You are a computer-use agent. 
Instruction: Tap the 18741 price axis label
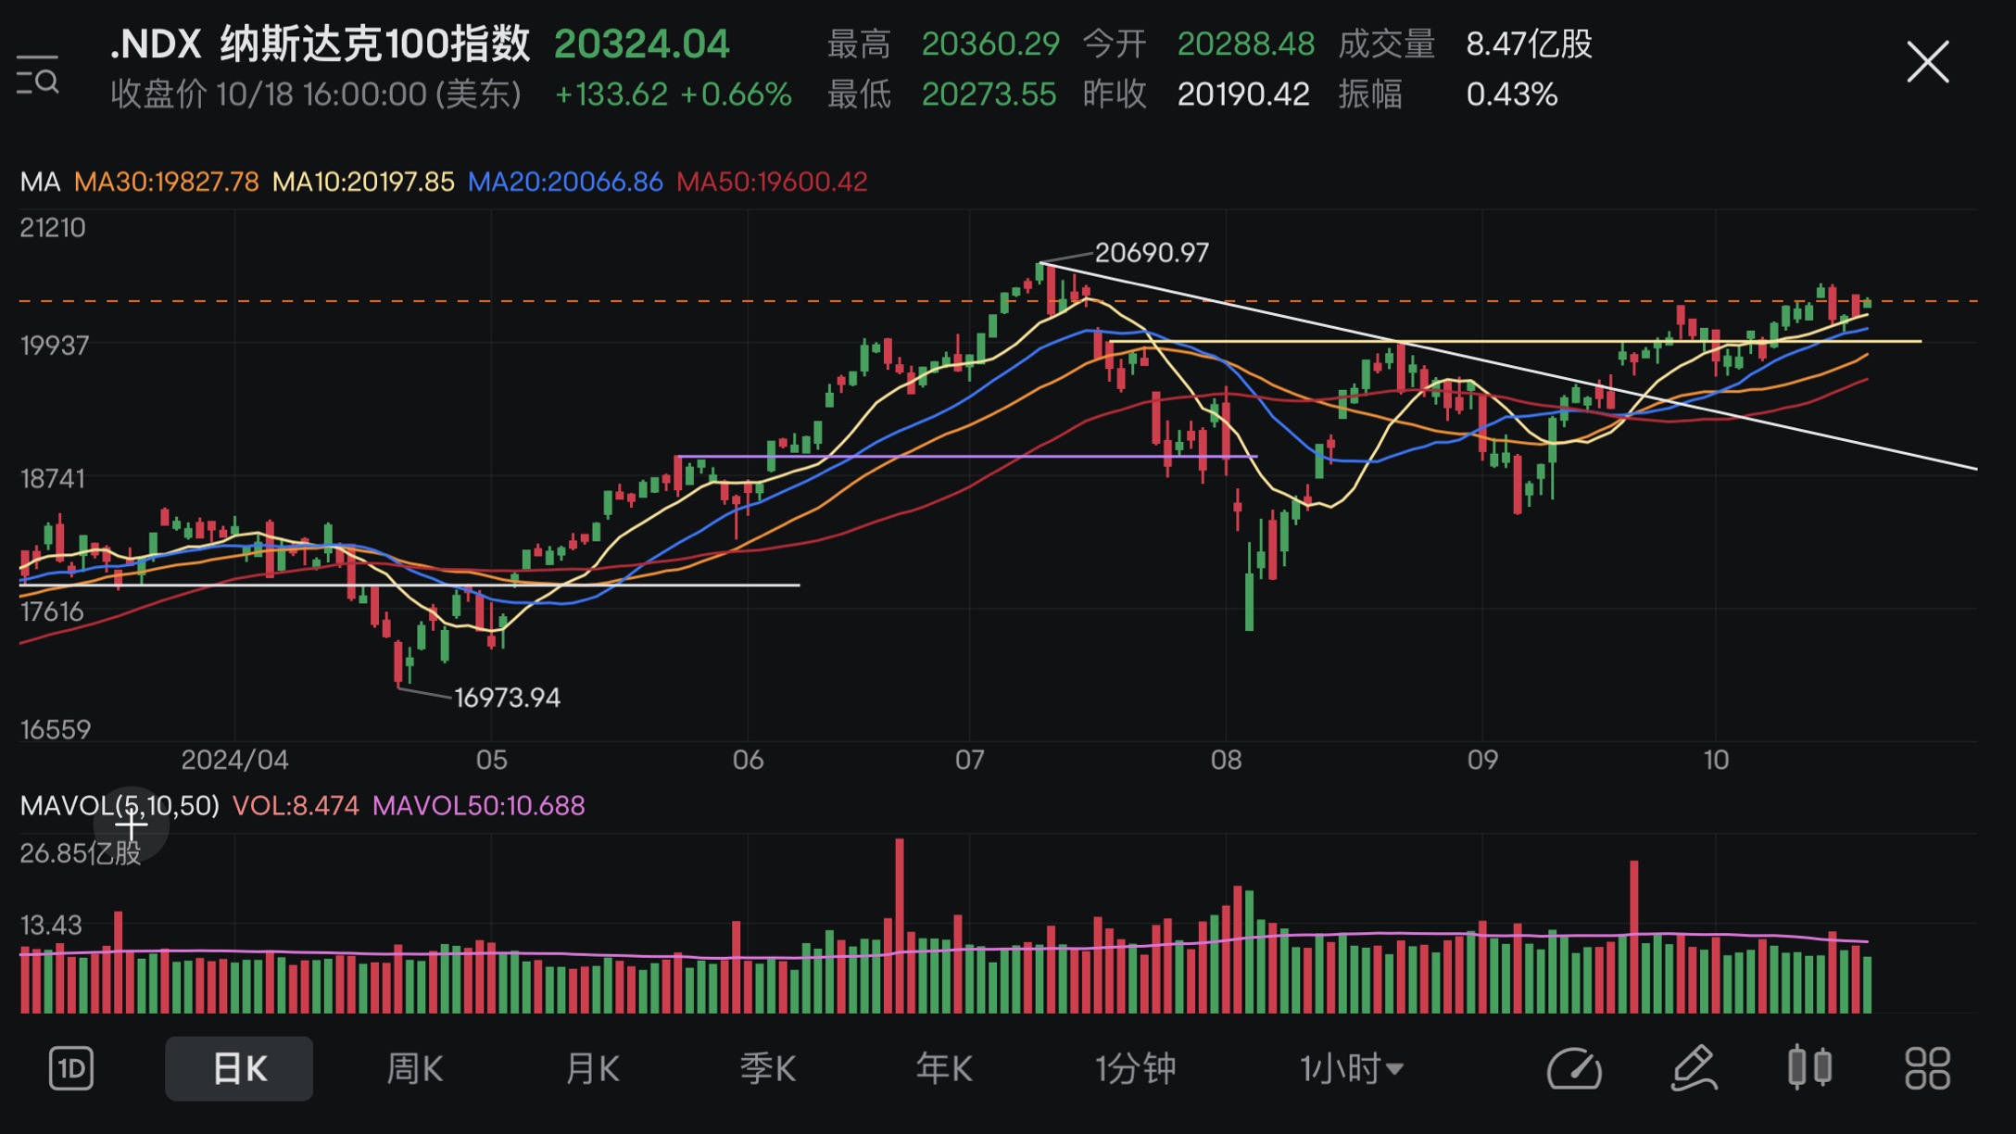[53, 479]
